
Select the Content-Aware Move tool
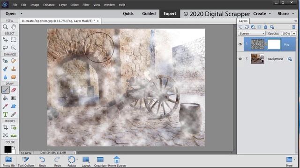[5, 135]
